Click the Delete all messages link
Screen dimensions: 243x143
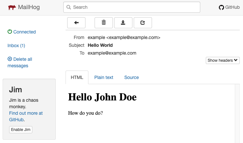tap(20, 62)
